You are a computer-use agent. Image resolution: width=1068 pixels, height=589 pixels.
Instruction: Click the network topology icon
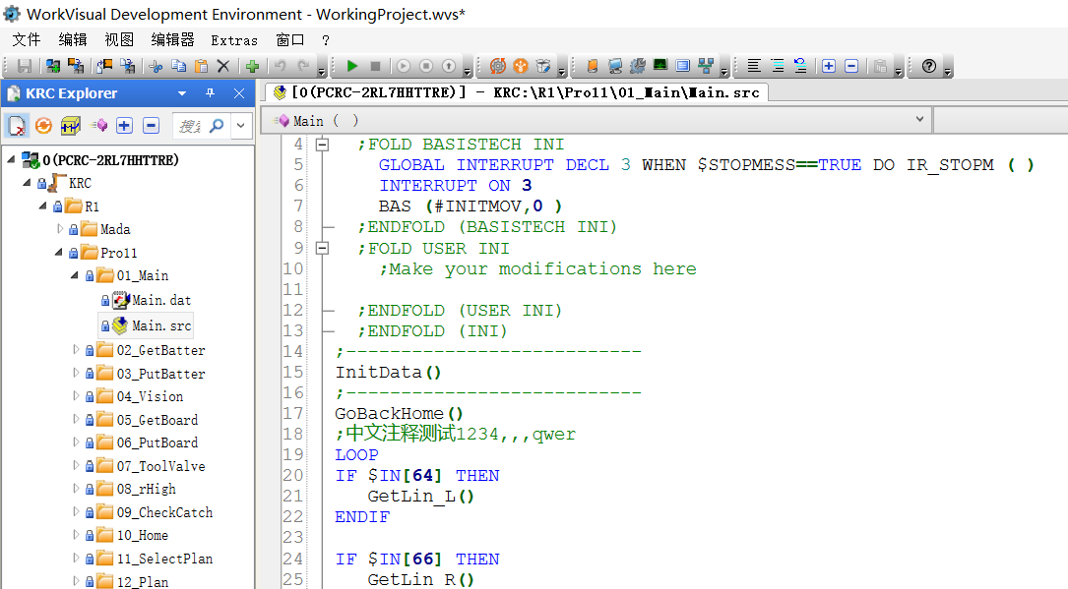[x=706, y=66]
